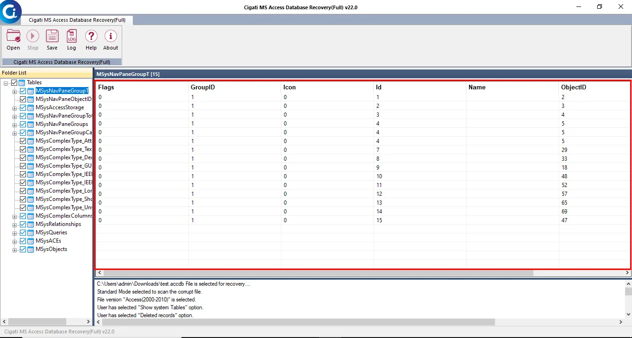Image resolution: width=632 pixels, height=338 pixels.
Task: Click the MSysComplexColumns table icon
Action: click(31, 216)
